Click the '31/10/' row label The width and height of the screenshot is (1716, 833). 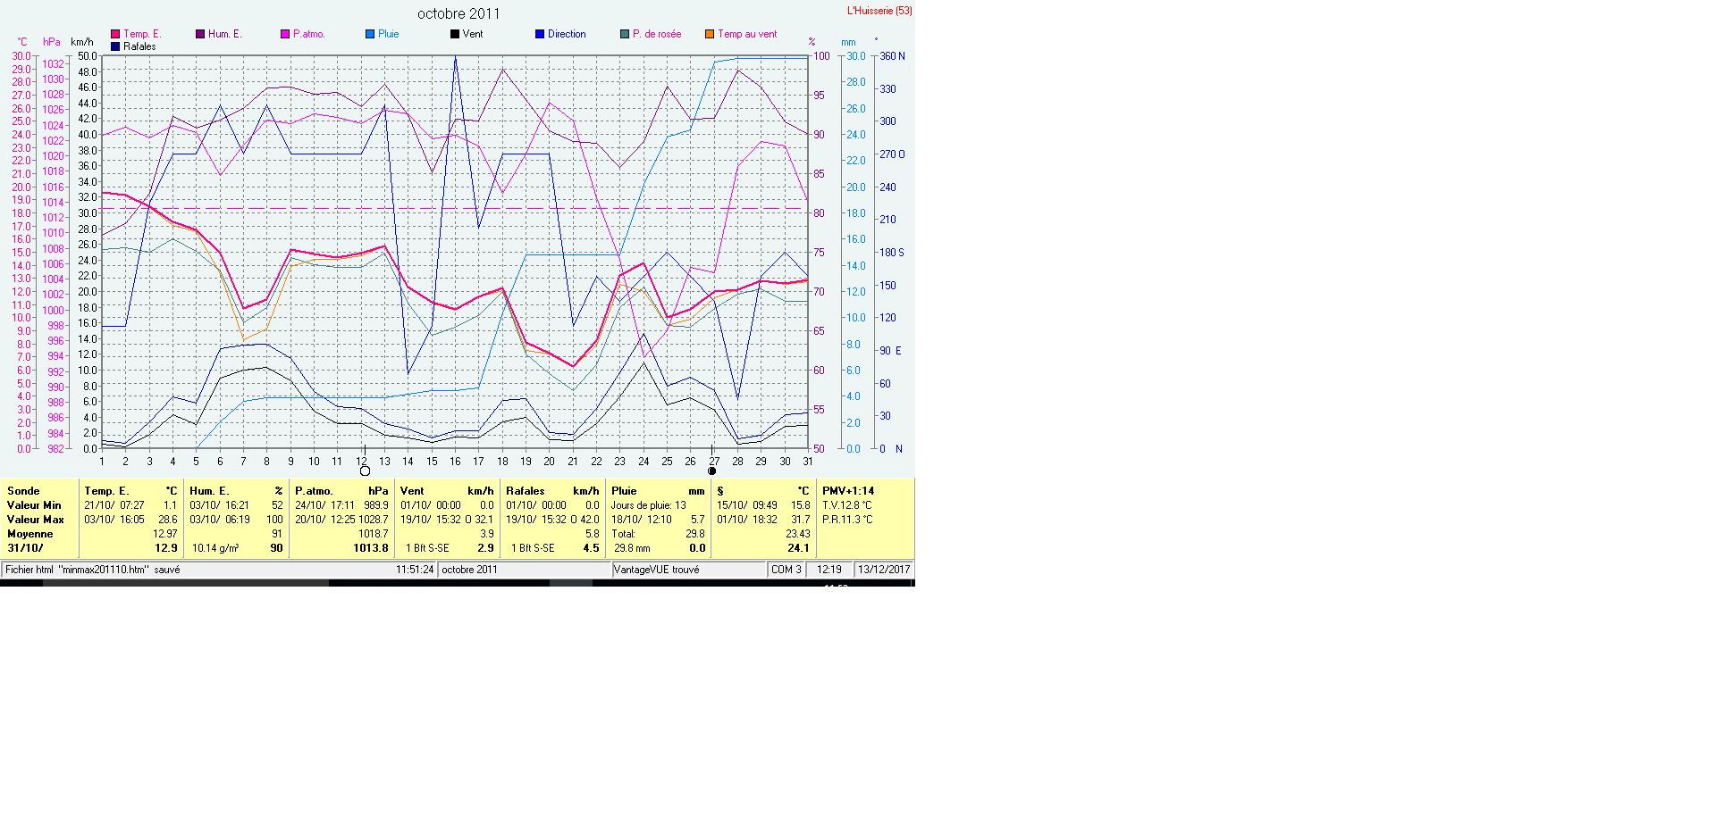pos(25,548)
